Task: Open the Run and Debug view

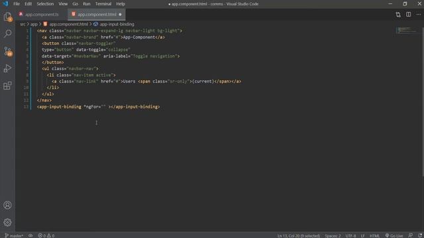Action: click(7, 69)
